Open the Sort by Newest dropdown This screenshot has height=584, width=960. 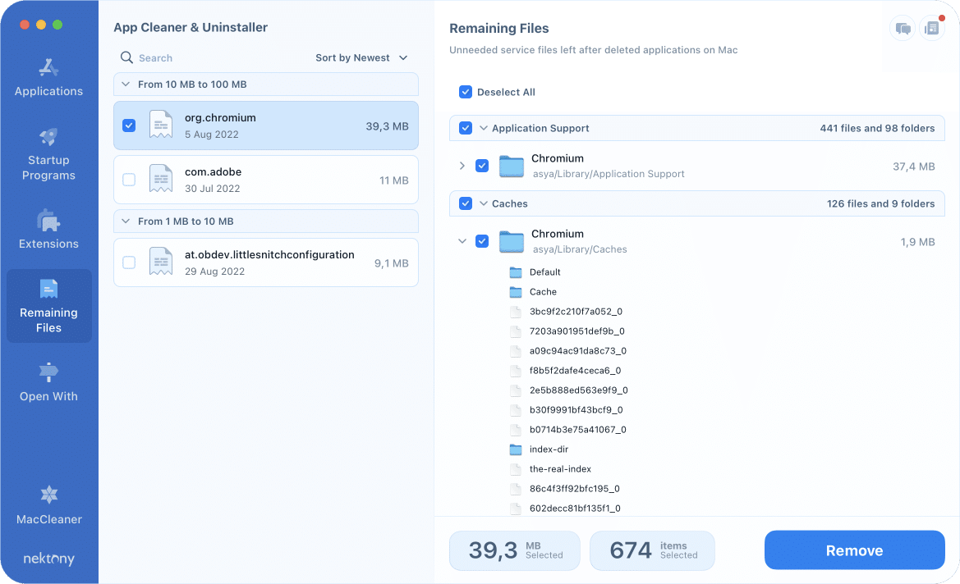coord(361,57)
